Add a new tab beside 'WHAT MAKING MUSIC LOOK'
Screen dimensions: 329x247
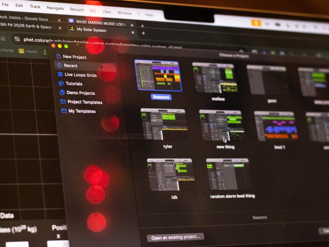pyautogui.click(x=142, y=26)
